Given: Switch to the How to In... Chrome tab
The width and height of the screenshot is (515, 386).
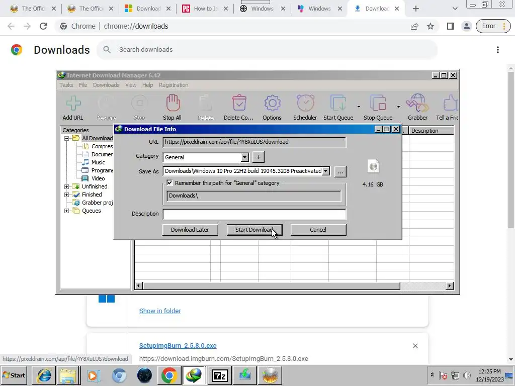Looking at the screenshot, I should click(205, 9).
